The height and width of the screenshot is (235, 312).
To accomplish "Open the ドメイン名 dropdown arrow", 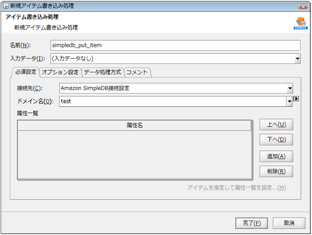I will [x=289, y=101].
